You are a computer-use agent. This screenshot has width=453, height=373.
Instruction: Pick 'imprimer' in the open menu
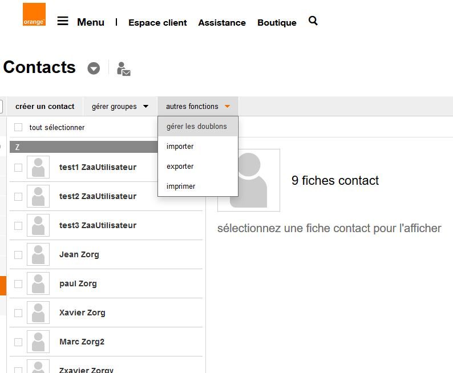click(x=181, y=186)
